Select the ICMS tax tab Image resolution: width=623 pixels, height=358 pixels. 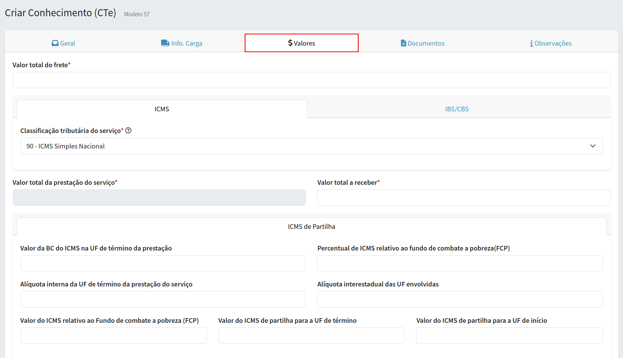coord(162,109)
